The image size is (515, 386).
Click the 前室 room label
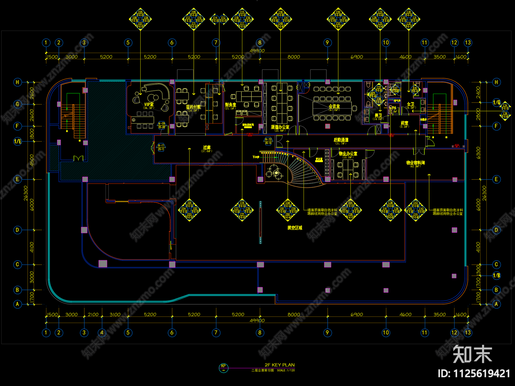coord(405,123)
